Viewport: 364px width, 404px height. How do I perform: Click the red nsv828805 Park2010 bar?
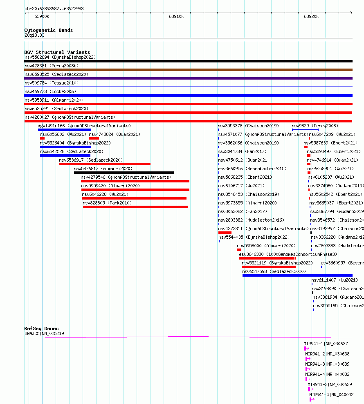135,207
